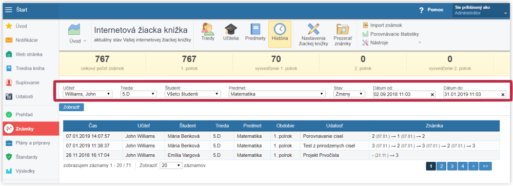Open Prezerať známky folder icon
Viewport: 513px width, 186px height.
343,29
